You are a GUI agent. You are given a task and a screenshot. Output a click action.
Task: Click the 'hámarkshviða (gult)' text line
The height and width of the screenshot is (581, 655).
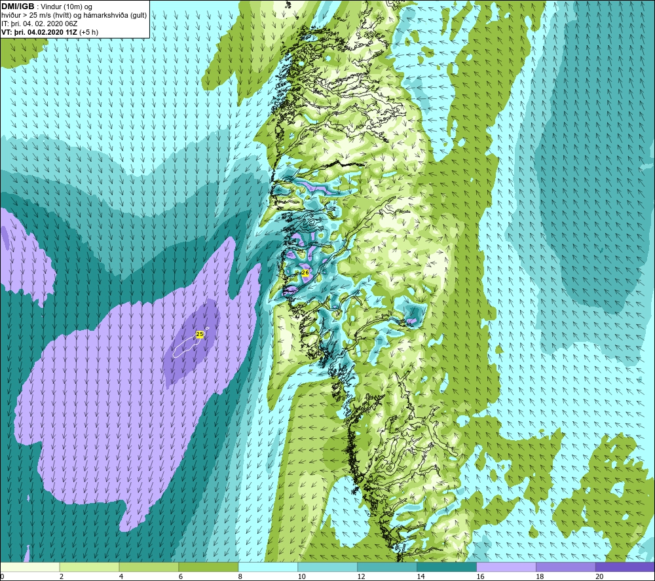click(x=115, y=16)
